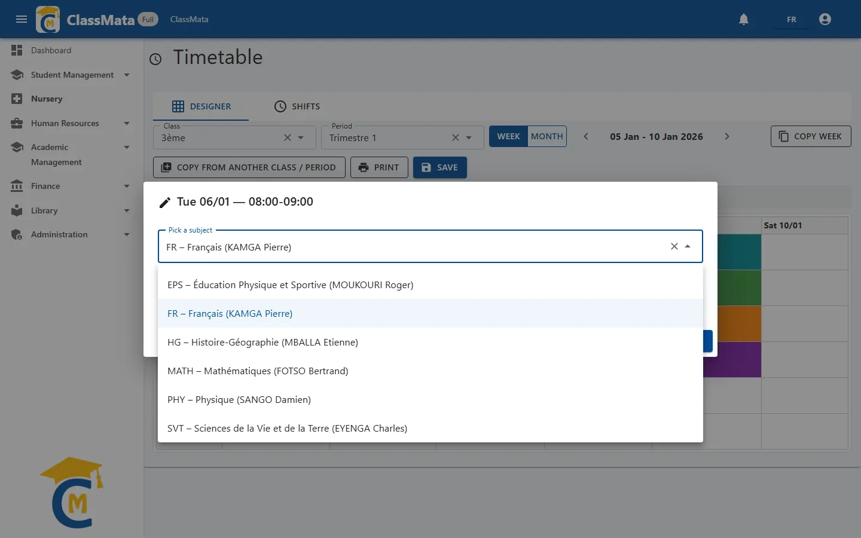Open the Class dropdown arrow
The image size is (861, 538).
click(x=301, y=137)
